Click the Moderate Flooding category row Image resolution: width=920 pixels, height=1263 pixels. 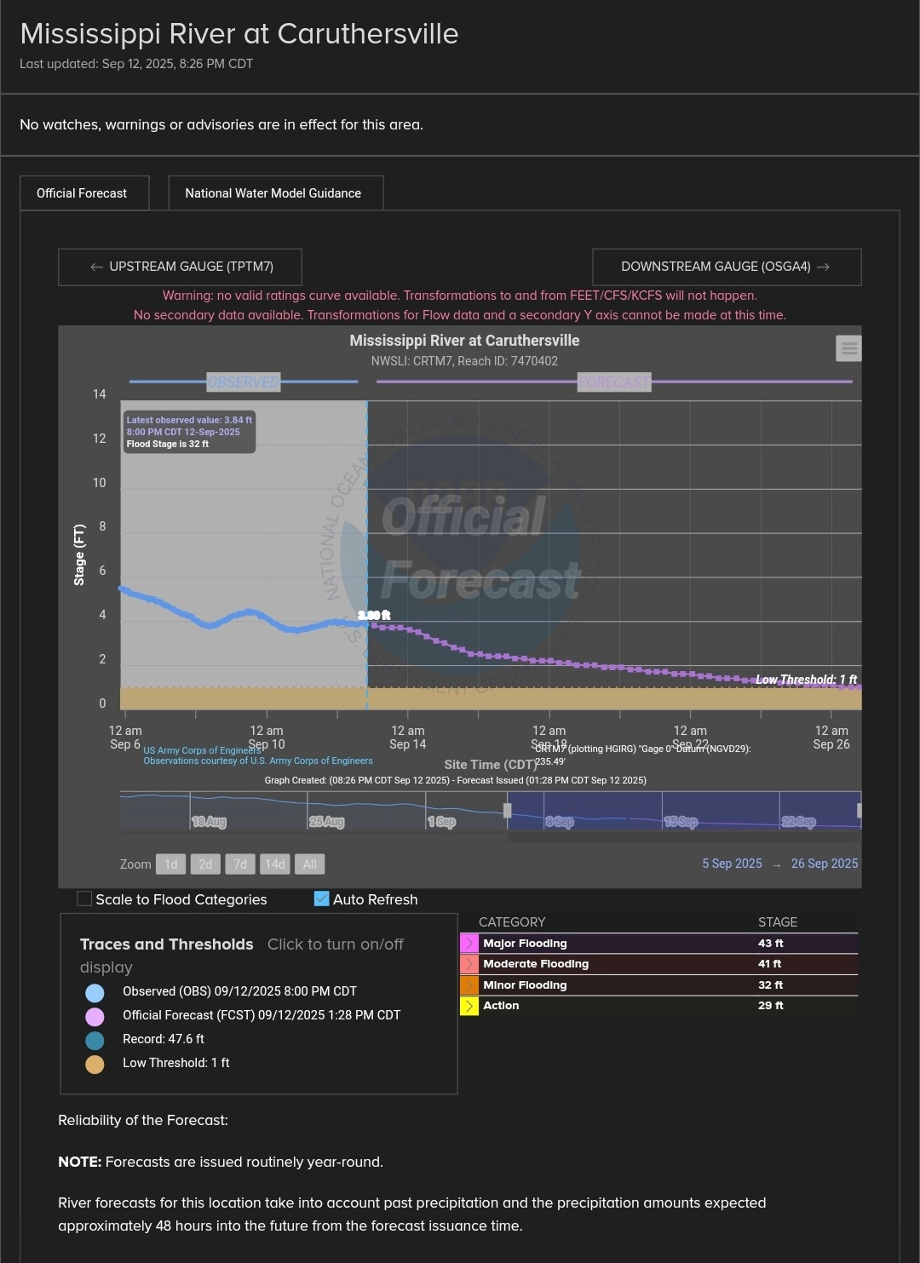pyautogui.click(x=658, y=964)
